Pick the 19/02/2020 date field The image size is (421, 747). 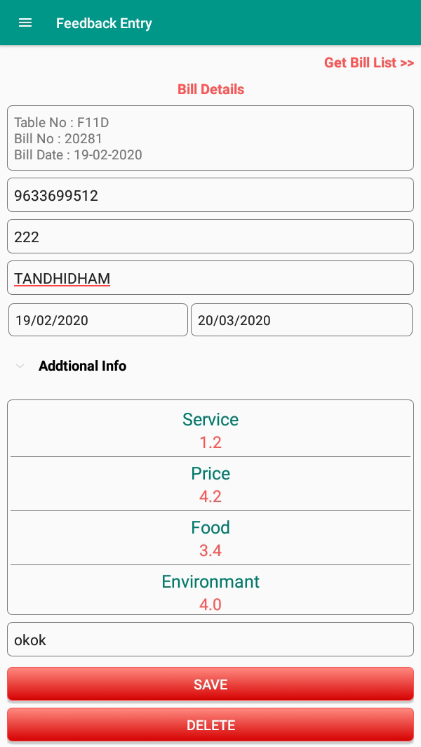click(x=98, y=320)
